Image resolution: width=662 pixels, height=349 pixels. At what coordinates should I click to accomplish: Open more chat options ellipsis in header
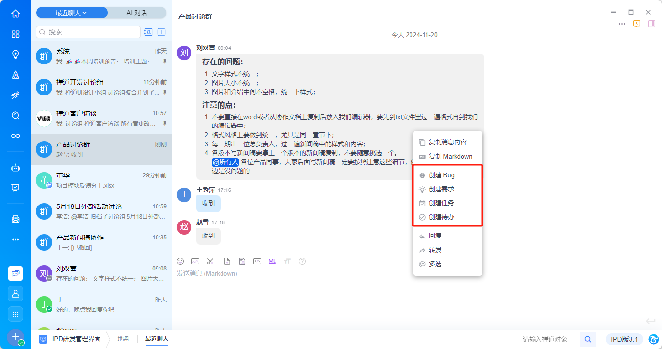click(x=622, y=24)
